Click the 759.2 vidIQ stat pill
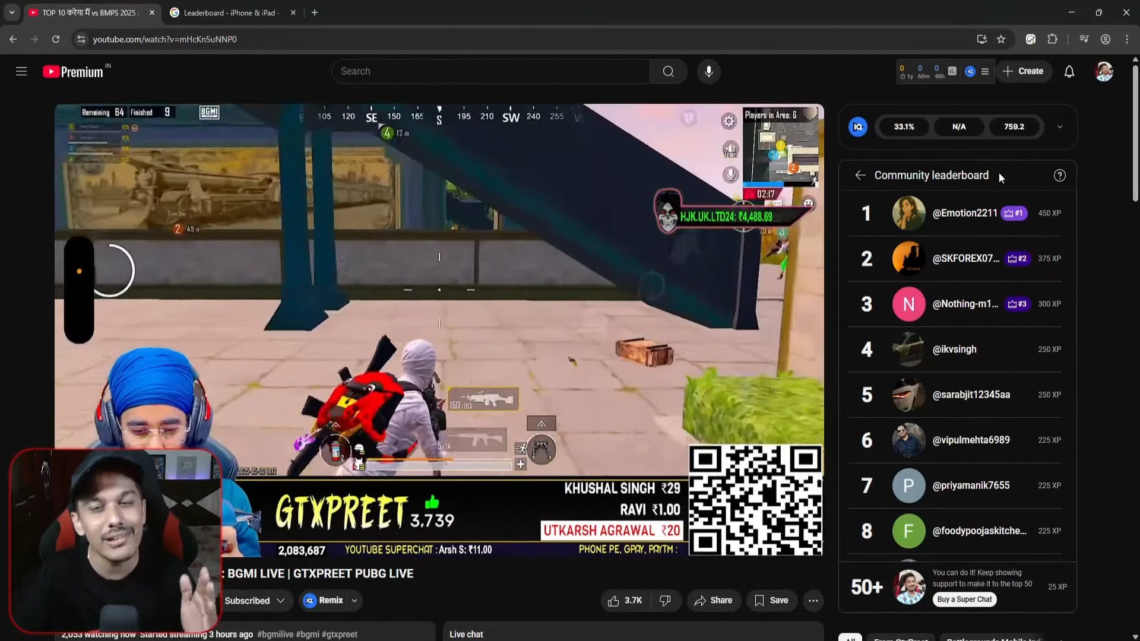This screenshot has height=641, width=1140. click(1014, 127)
